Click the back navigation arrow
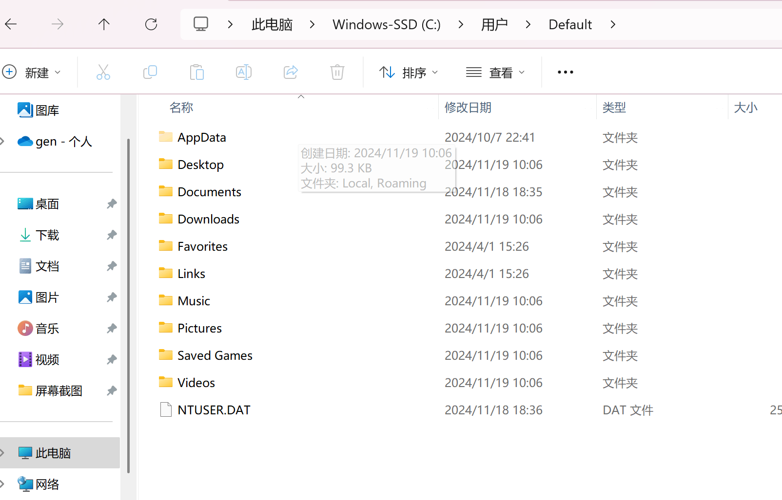 pos(11,24)
